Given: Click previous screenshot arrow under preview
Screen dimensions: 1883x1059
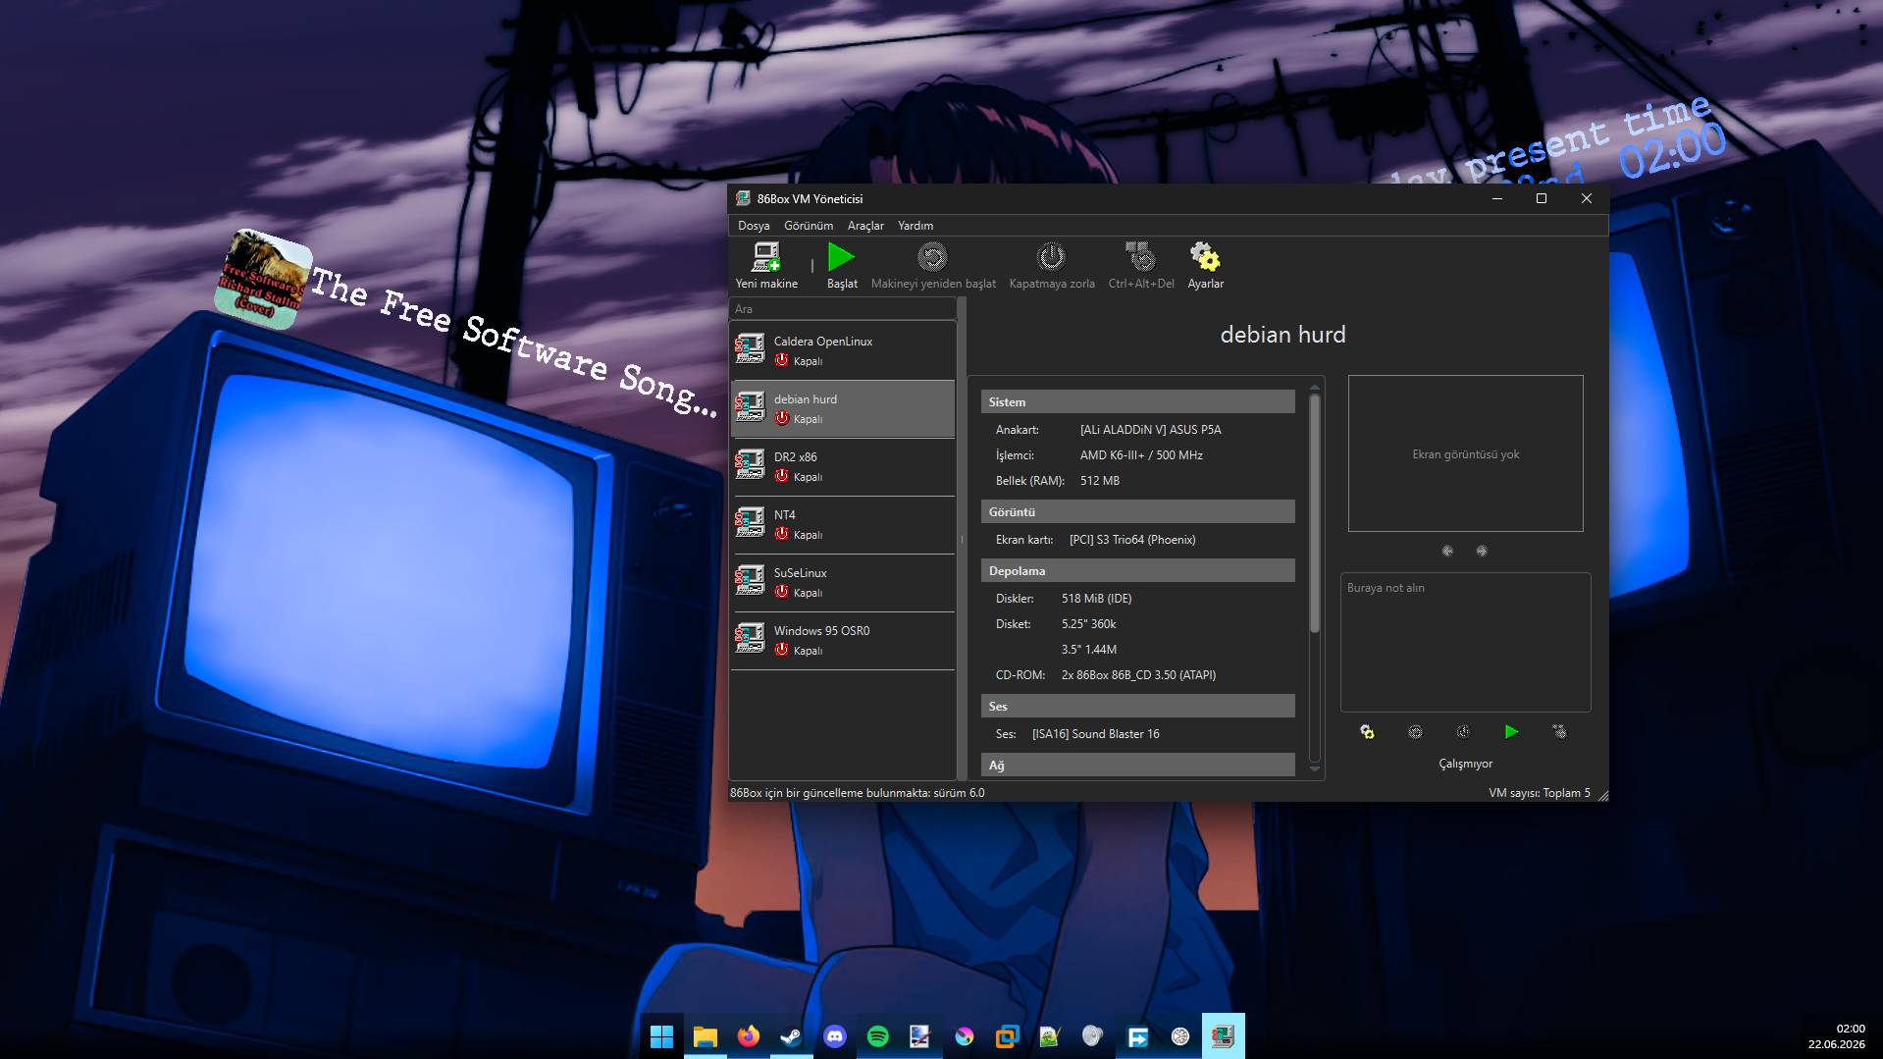Looking at the screenshot, I should pyautogui.click(x=1447, y=551).
